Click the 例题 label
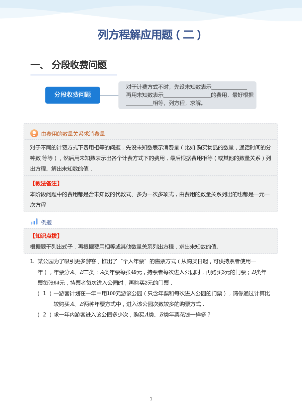302x409 pixels. pos(47,223)
